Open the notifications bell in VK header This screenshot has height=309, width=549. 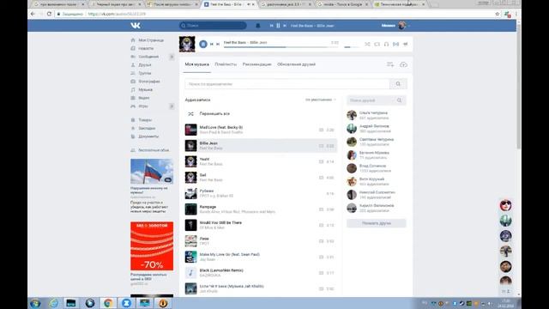pyautogui.click(x=258, y=26)
